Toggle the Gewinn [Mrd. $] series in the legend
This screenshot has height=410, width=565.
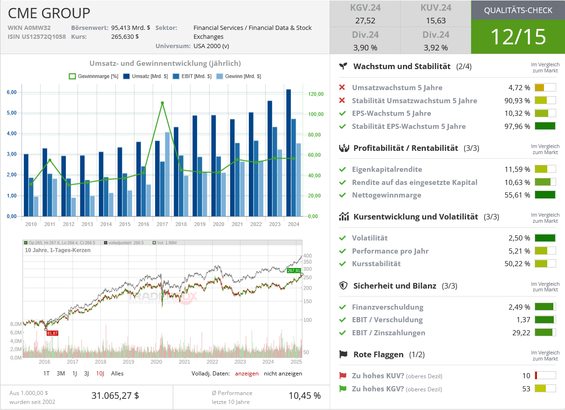(x=239, y=76)
